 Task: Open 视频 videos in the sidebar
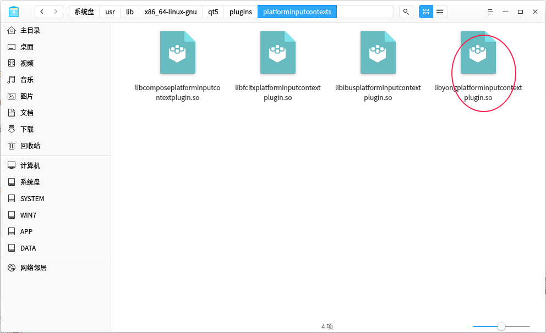pyautogui.click(x=56, y=63)
